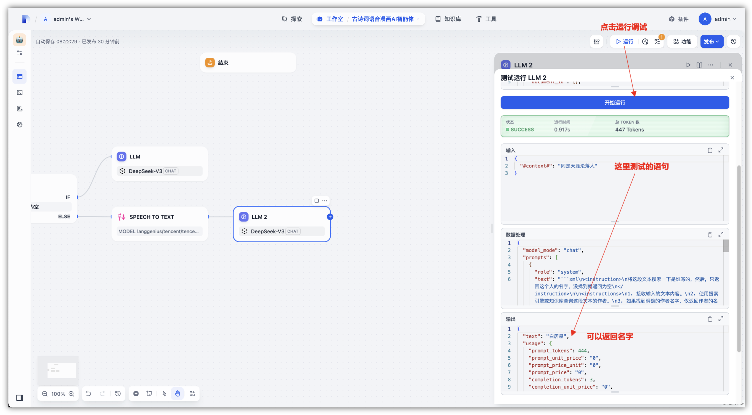The width and height of the screenshot is (752, 415).
Task: Open the run history clock icon
Action: [645, 42]
